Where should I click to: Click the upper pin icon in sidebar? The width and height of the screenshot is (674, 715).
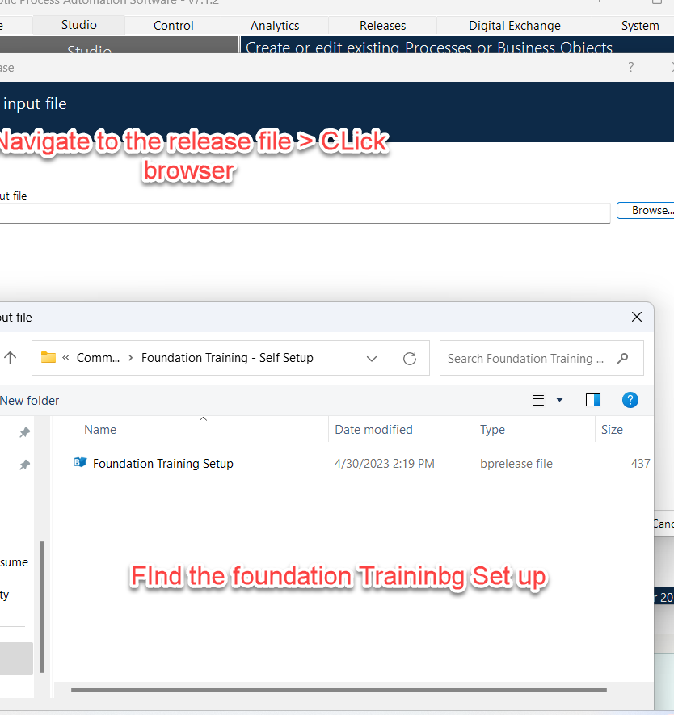pyautogui.click(x=24, y=432)
